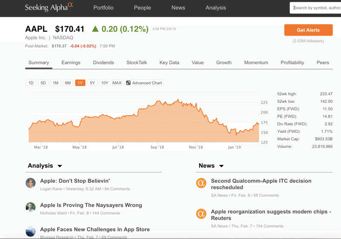
Task: Open news Apple reorganization suggests modem chips
Action: click(271, 215)
